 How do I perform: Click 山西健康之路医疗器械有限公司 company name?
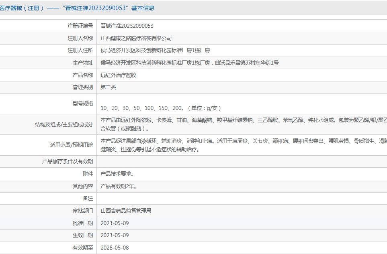click(x=136, y=38)
